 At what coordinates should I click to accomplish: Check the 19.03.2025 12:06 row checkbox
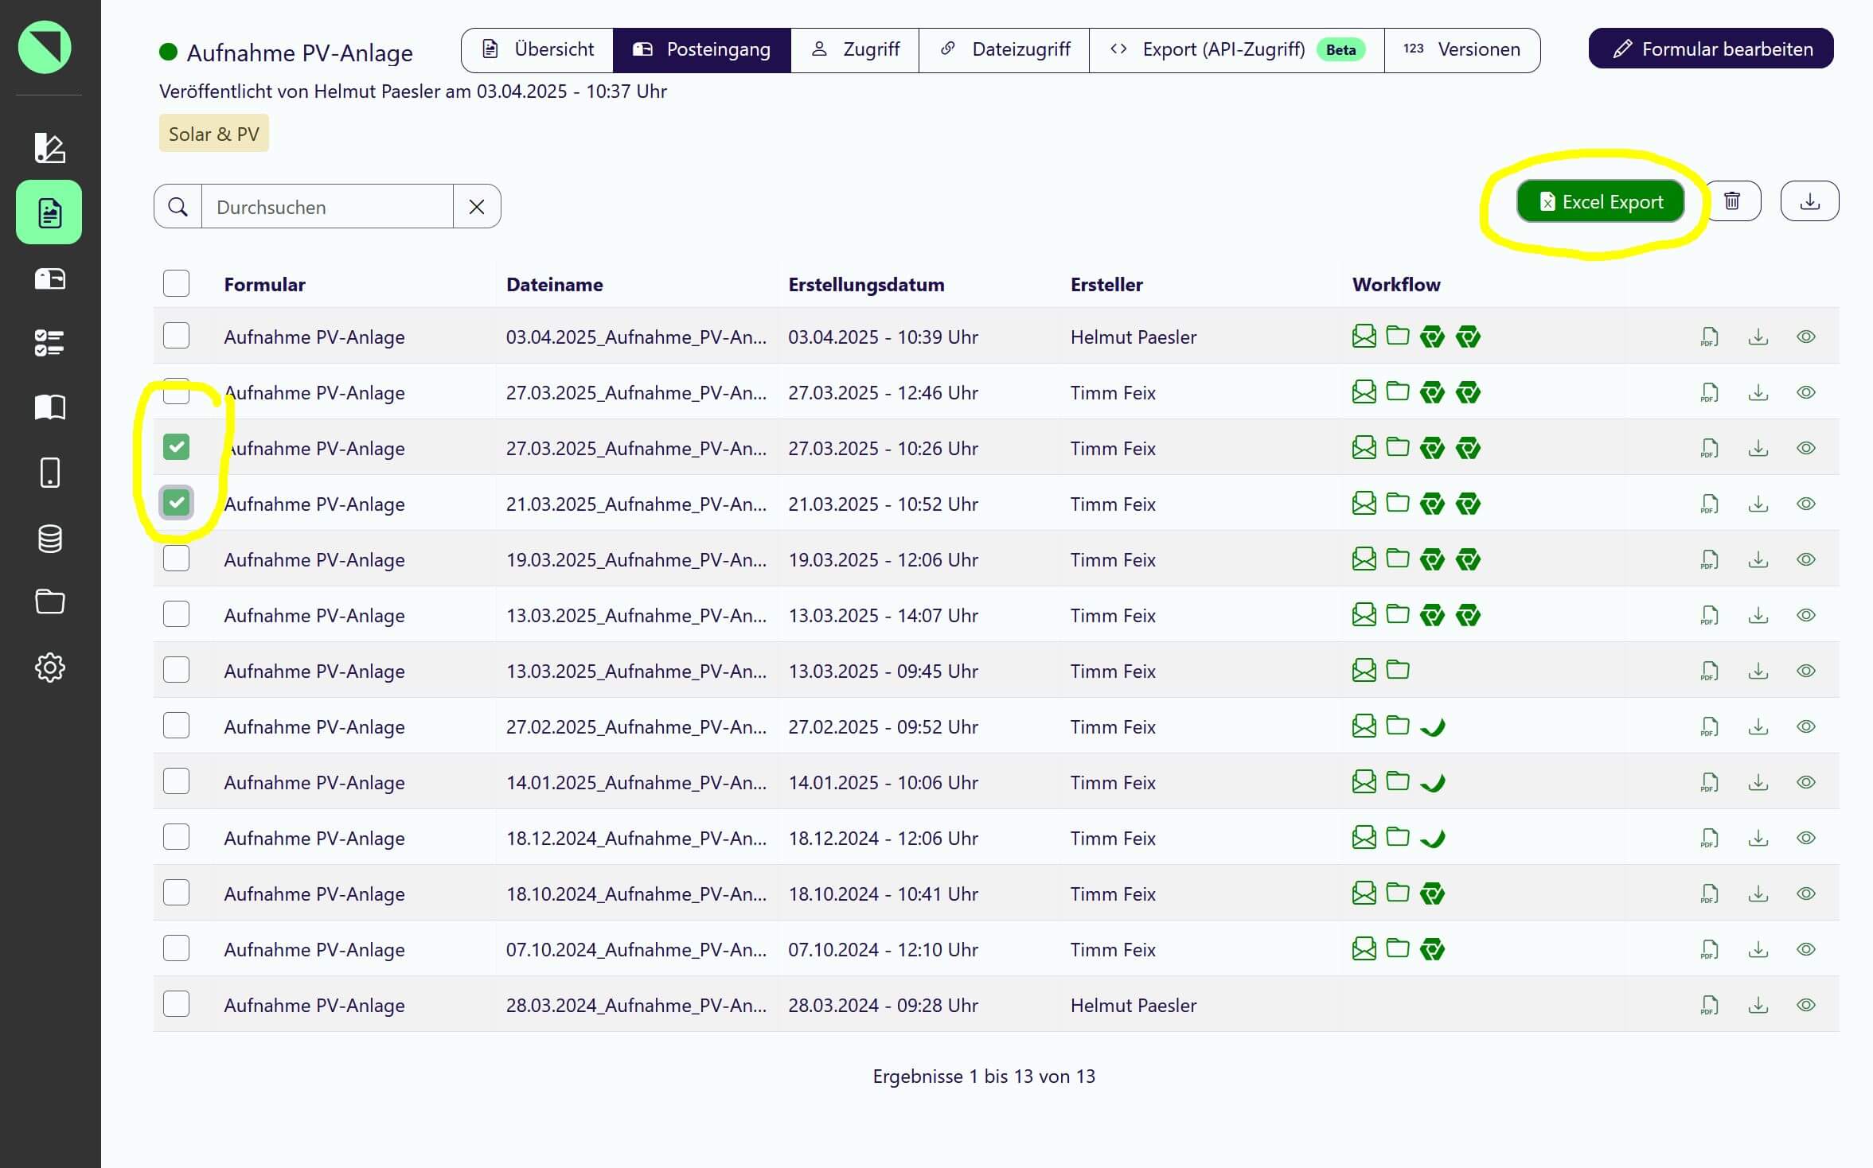click(x=176, y=559)
